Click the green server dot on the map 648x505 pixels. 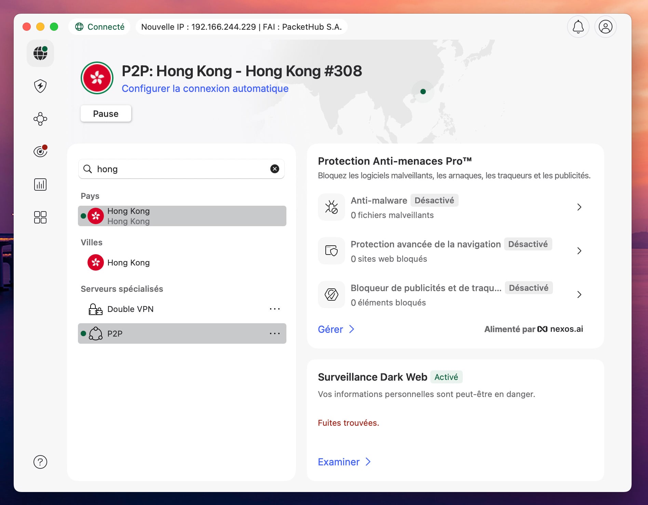coord(423,92)
